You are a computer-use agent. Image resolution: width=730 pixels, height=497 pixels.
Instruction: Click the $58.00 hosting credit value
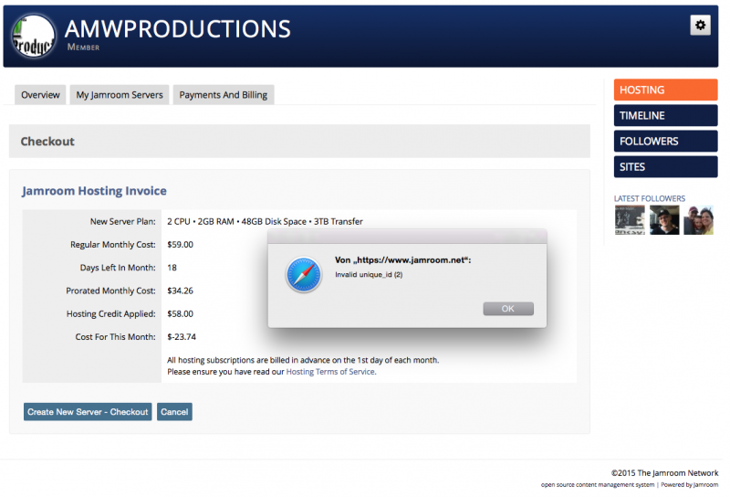(x=180, y=313)
